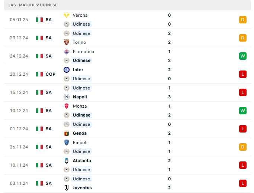Click the win badge for Monza match
The image size is (254, 193).
(243, 111)
